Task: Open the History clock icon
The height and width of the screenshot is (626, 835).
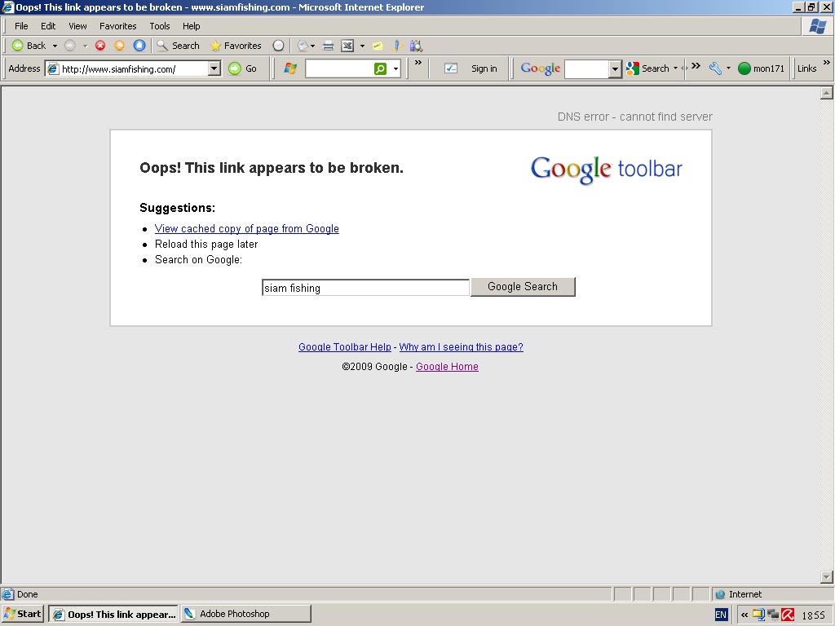Action: click(278, 46)
